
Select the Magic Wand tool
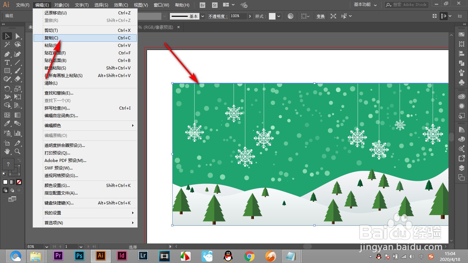(x=7, y=45)
